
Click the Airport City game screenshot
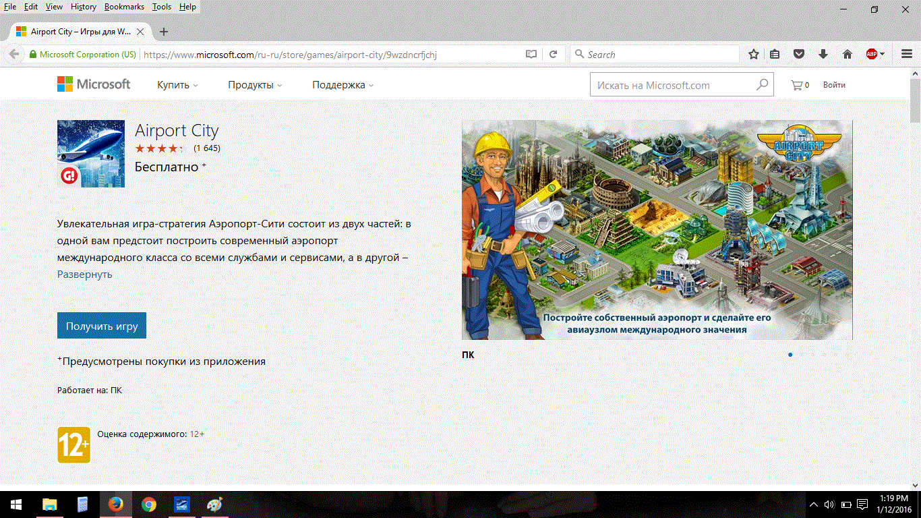tap(657, 230)
